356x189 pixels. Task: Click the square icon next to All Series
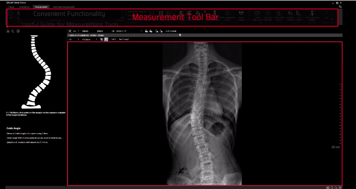[x=102, y=39]
